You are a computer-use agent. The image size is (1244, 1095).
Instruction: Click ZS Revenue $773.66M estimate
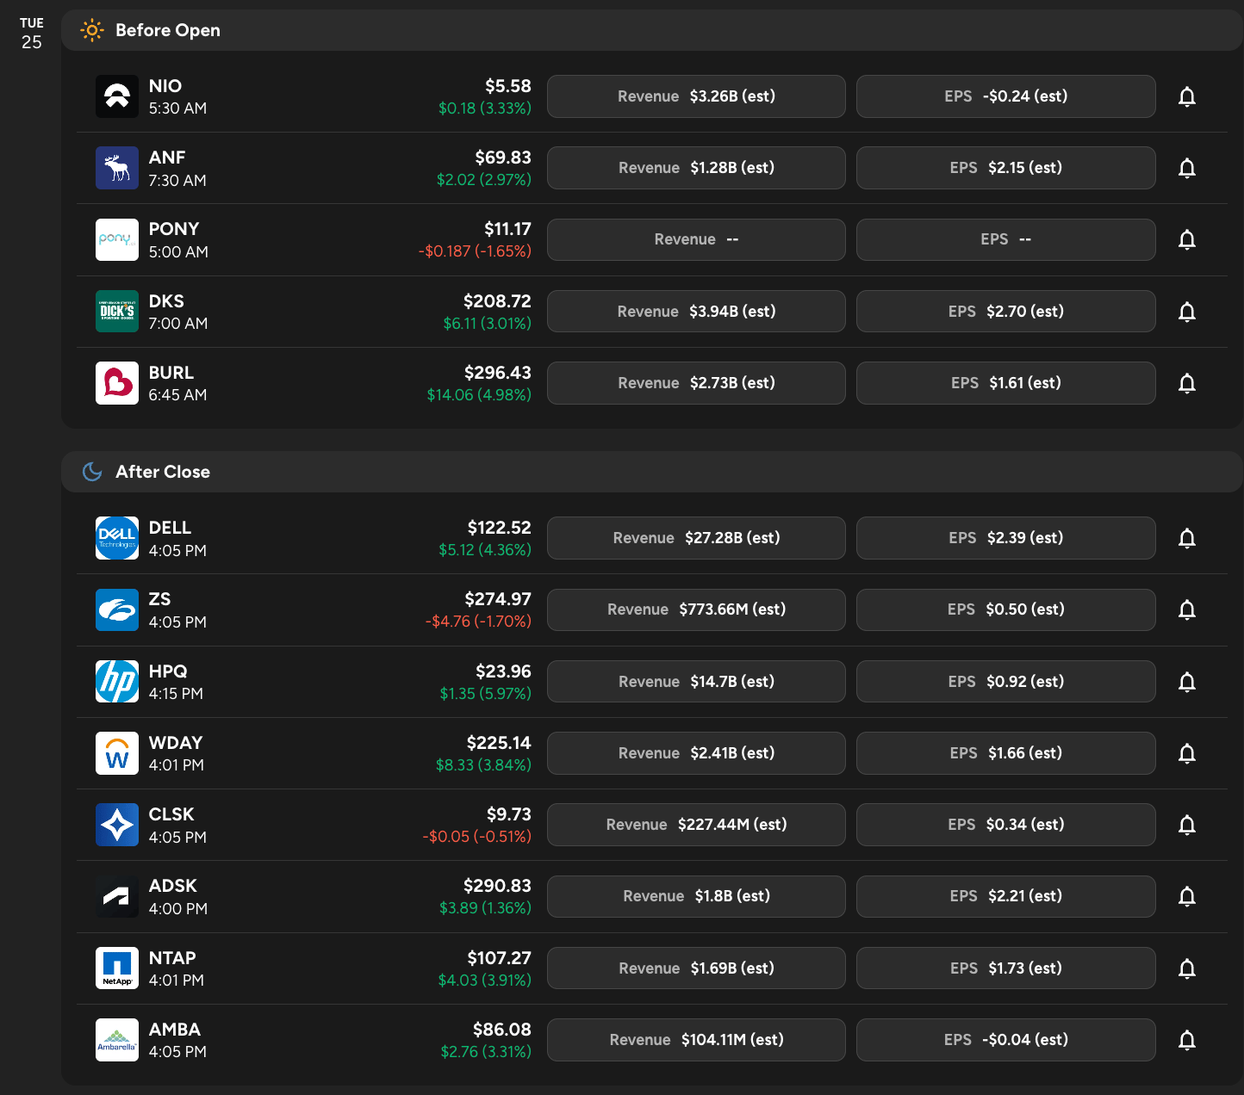coord(696,609)
